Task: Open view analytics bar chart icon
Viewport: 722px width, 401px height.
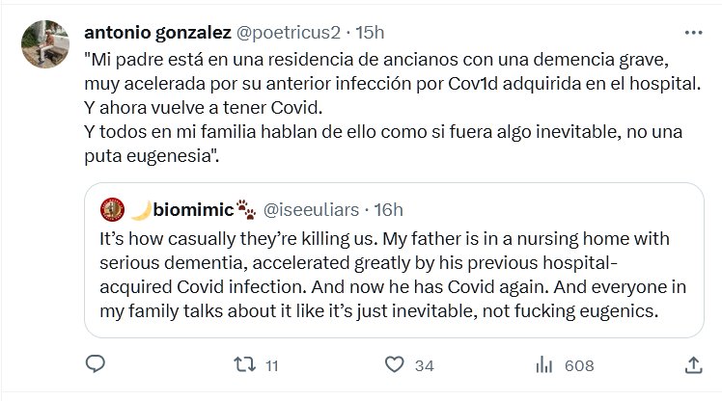Action: click(x=543, y=364)
